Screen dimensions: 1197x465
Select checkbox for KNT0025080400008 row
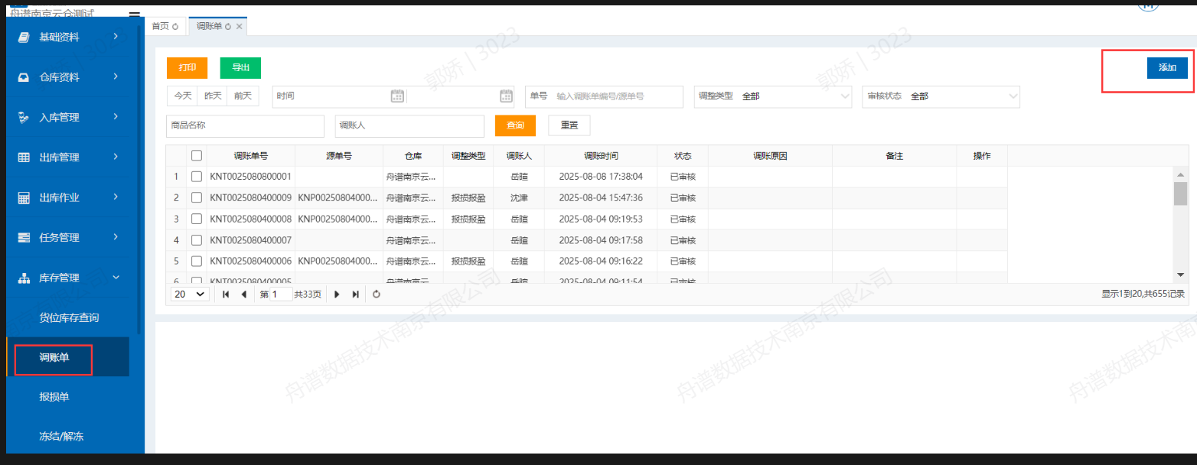click(197, 219)
